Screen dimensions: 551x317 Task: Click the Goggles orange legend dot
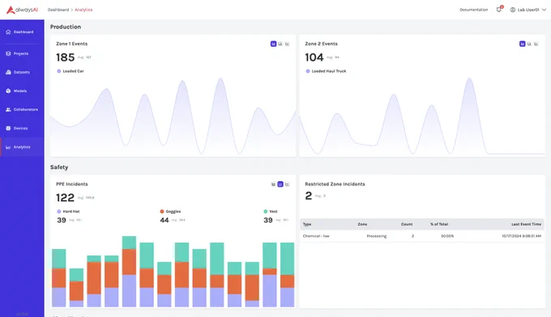(161, 211)
